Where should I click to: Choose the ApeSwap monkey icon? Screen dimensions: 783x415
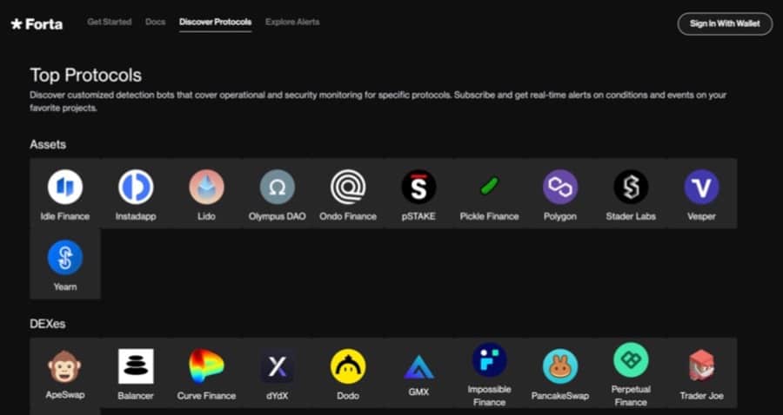(65, 366)
